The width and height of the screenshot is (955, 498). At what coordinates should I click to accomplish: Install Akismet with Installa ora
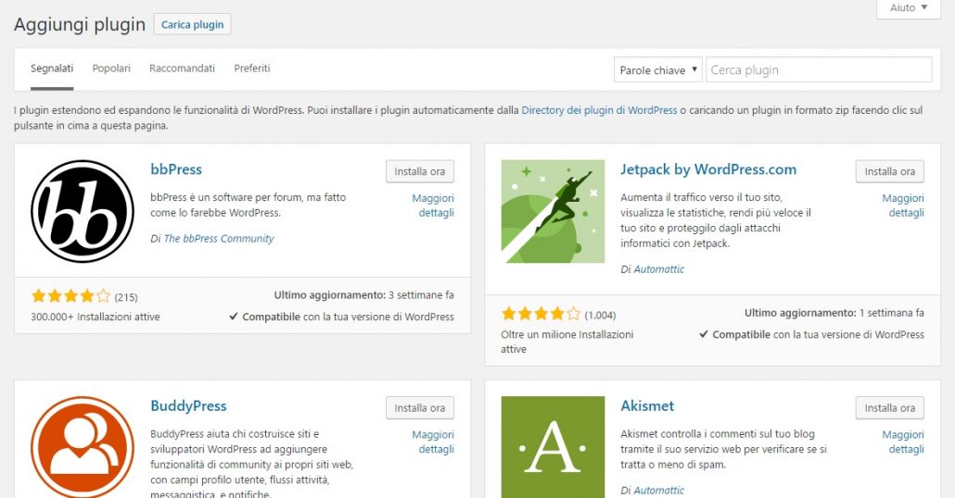[890, 408]
